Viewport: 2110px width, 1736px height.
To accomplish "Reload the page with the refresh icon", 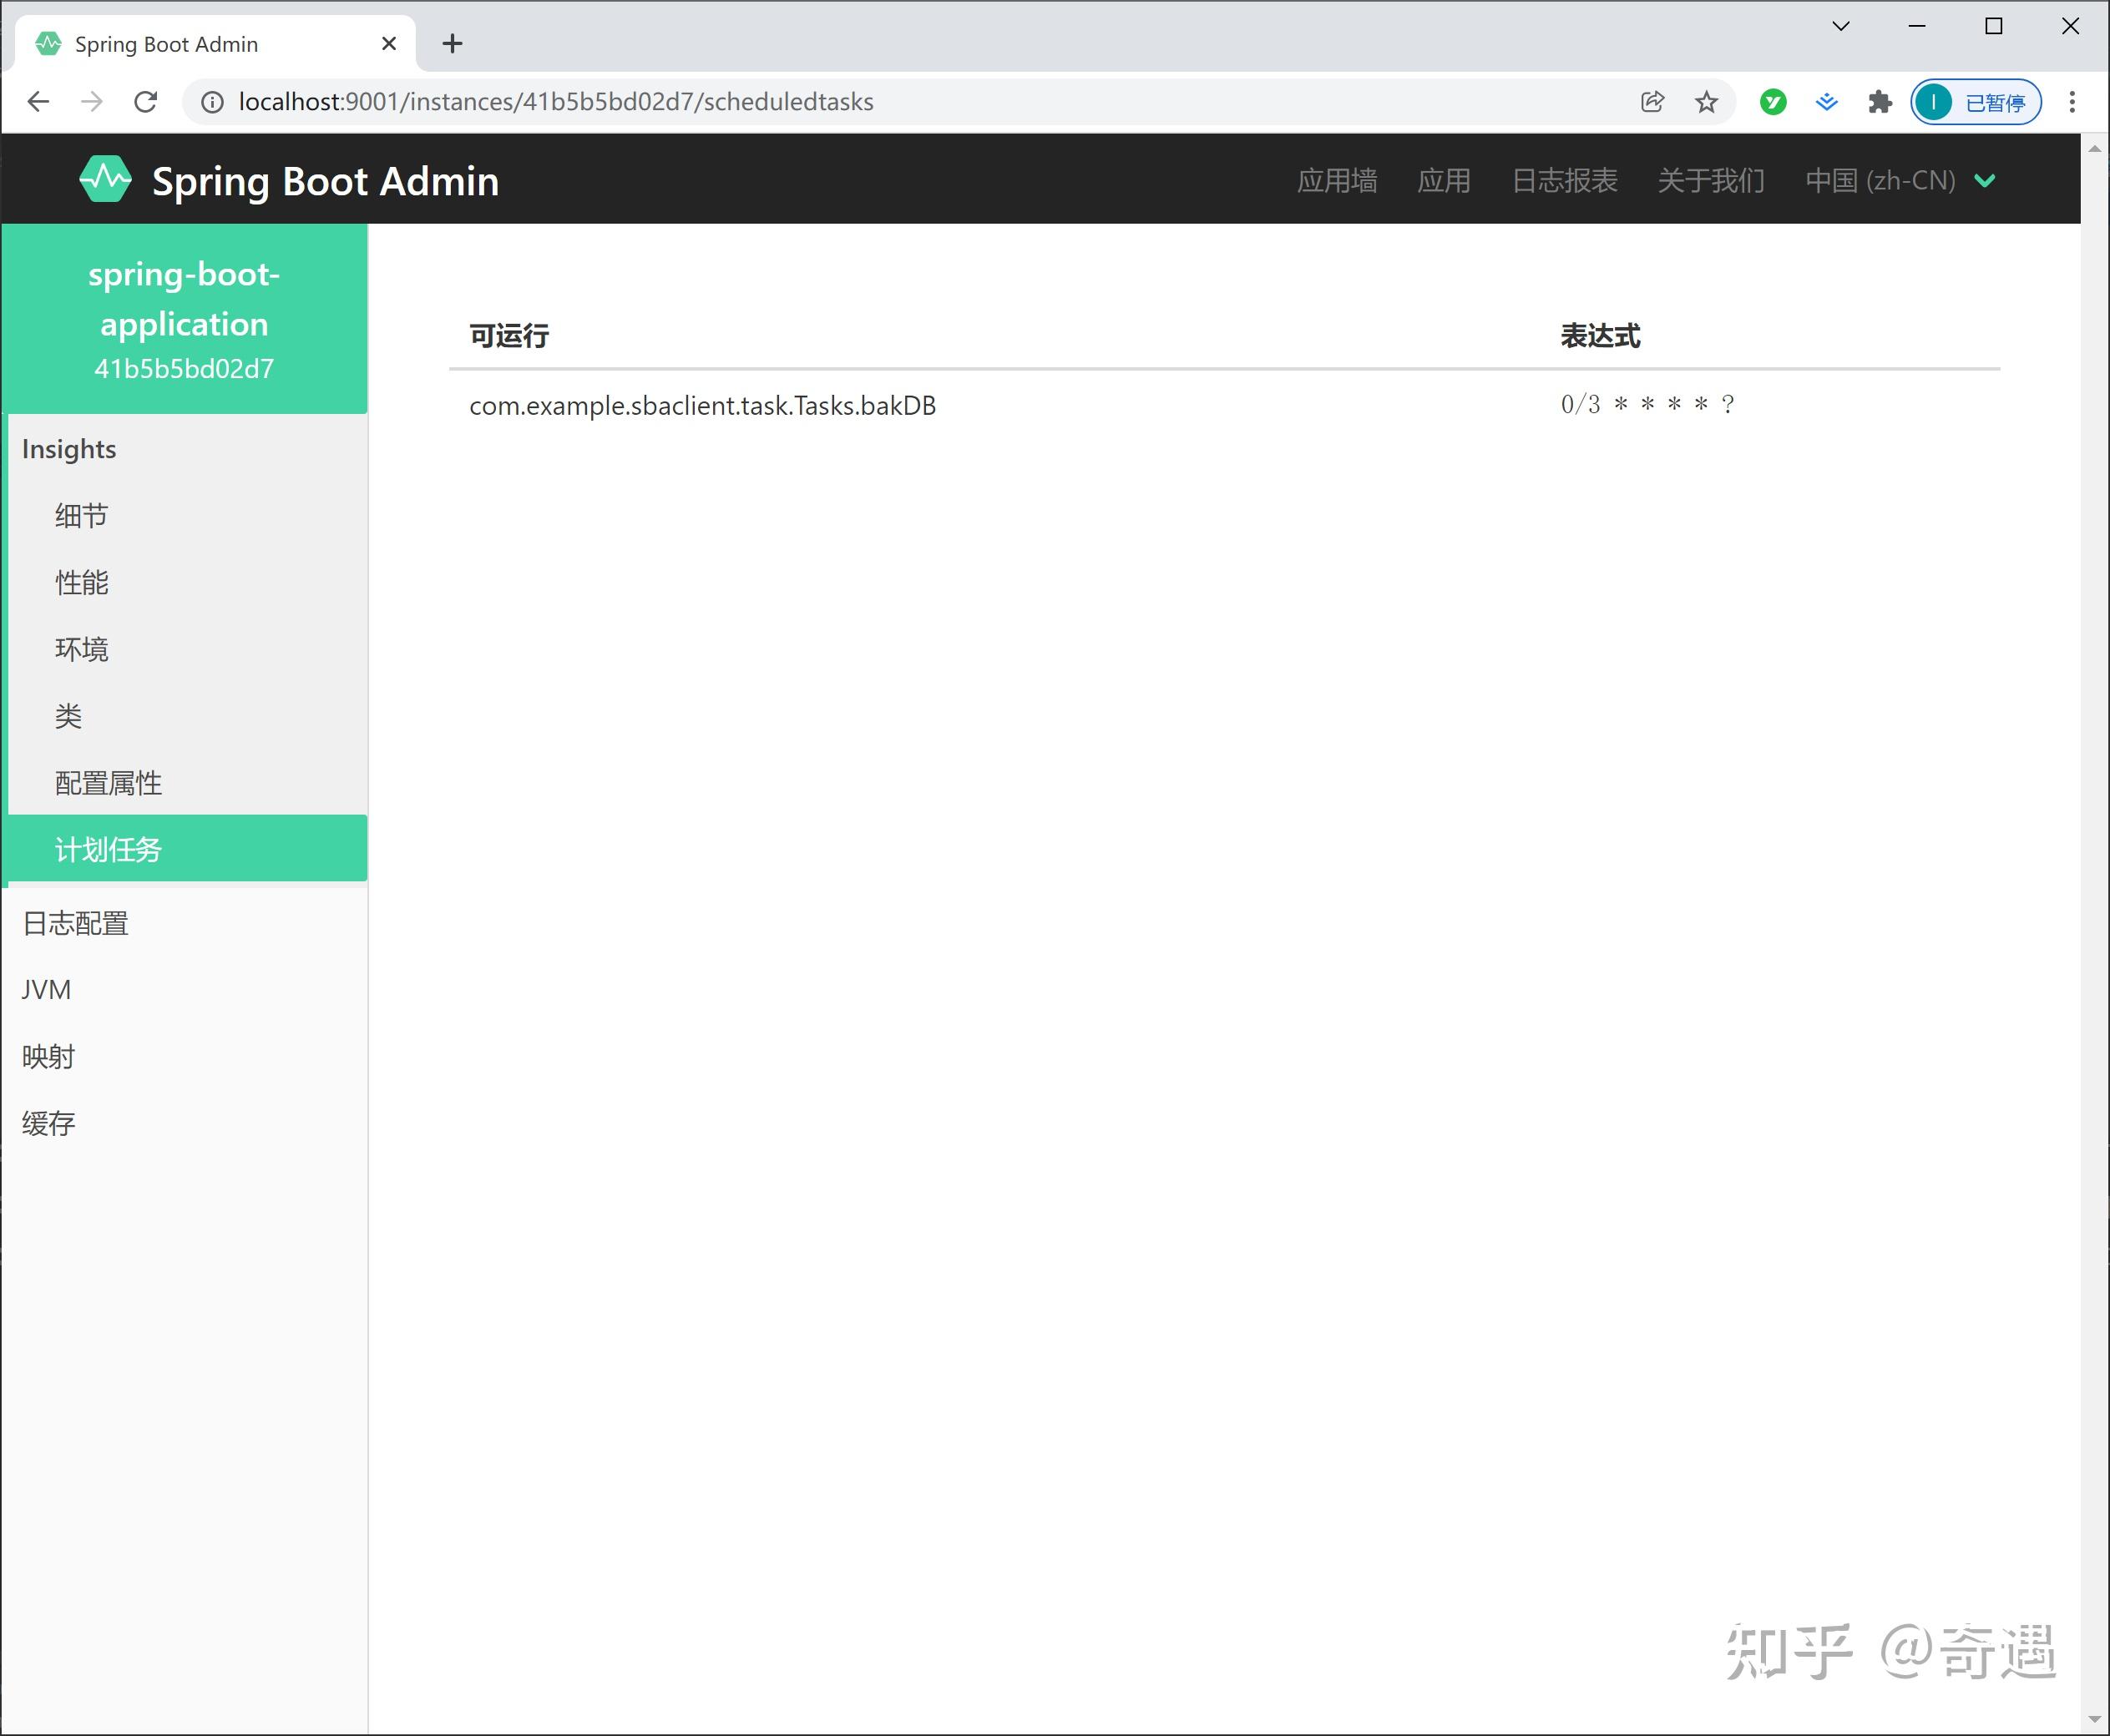I will coord(146,101).
